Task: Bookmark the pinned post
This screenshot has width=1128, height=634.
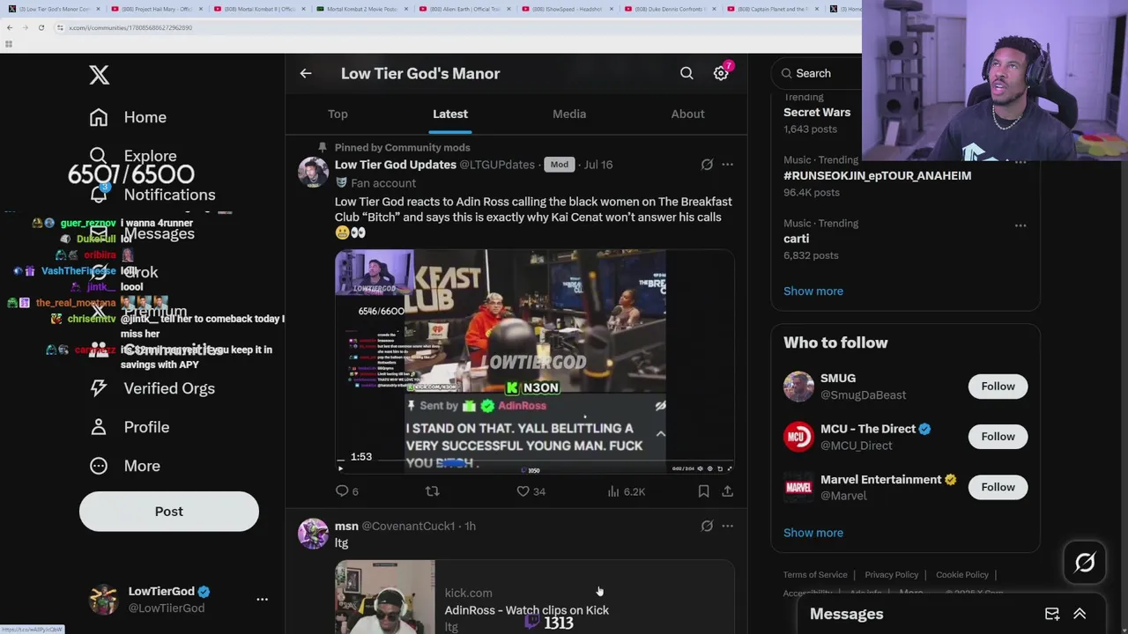Action: [703, 491]
